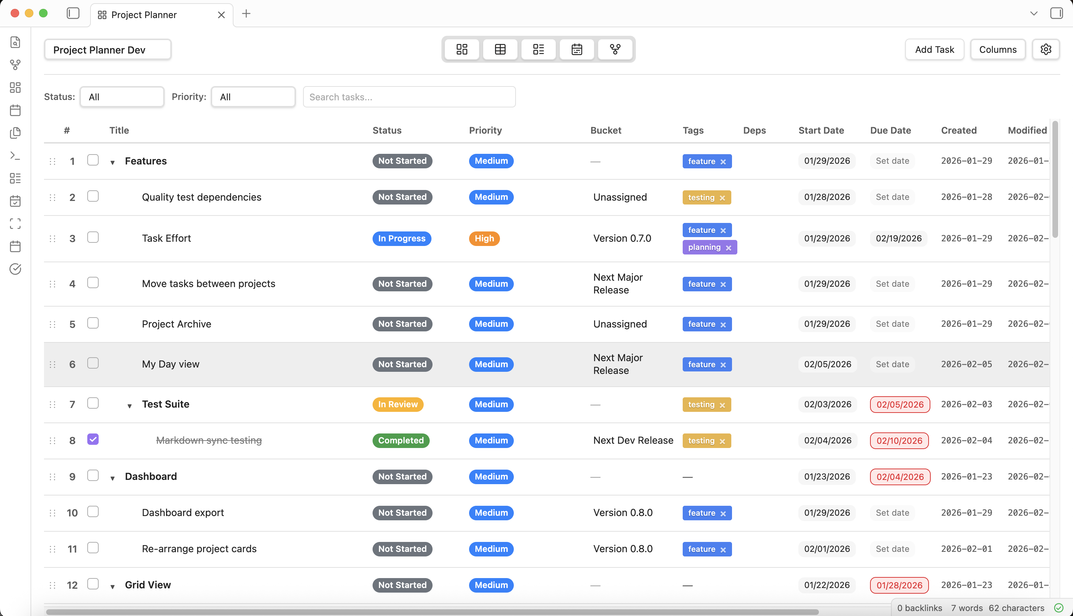This screenshot has width=1073, height=616.
Task: Open the fullscreen icon in the sidebar
Action: click(x=15, y=223)
